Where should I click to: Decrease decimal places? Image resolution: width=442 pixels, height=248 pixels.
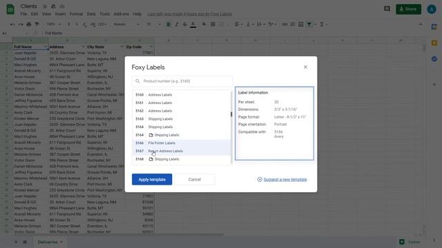pos(84,25)
